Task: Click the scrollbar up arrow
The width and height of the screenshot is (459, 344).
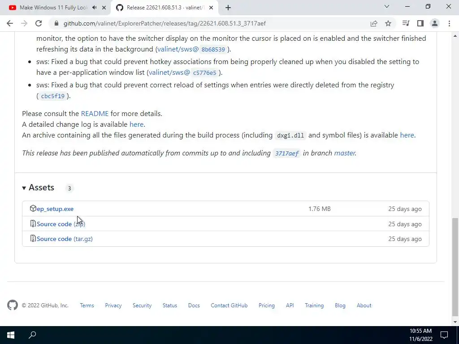Action: coord(455,36)
